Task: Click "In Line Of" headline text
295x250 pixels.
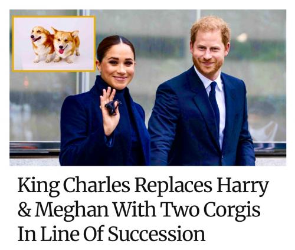Action: point(61,234)
